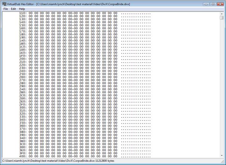This screenshot has height=165, width=226.
Task: Open the Edit menu
Action: pos(13,9)
